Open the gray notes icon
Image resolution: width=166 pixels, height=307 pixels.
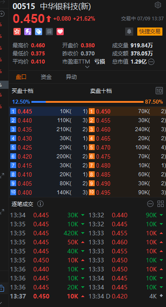click(49, 32)
